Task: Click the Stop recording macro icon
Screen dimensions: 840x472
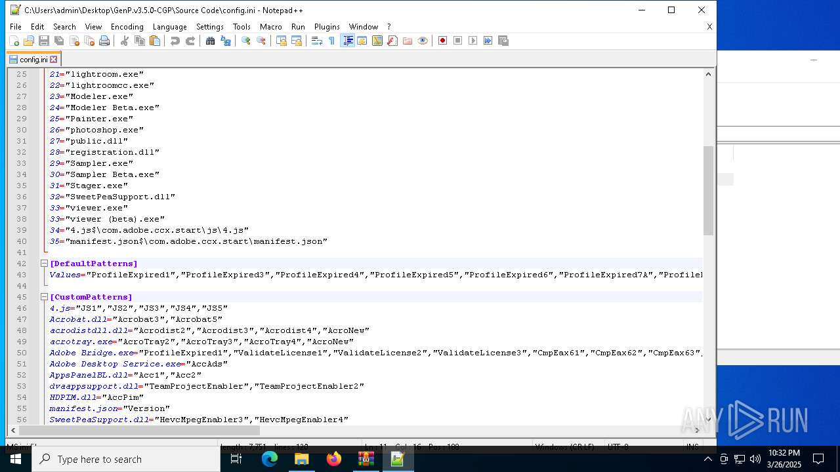Action: [x=458, y=41]
